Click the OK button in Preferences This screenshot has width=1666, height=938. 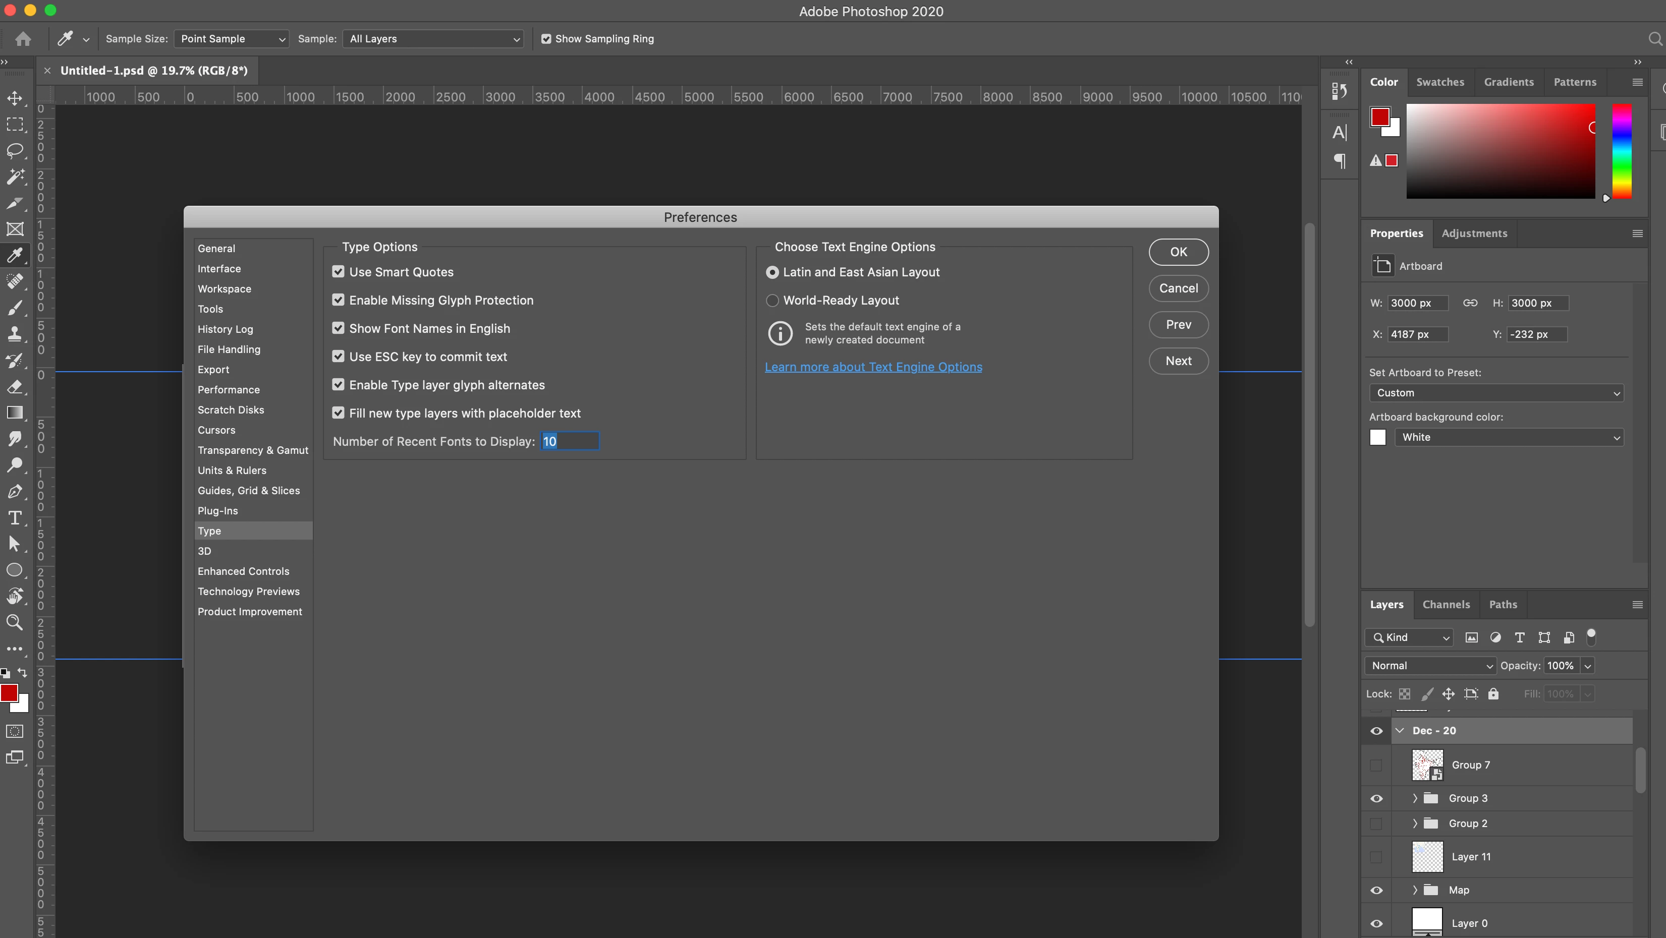tap(1178, 252)
